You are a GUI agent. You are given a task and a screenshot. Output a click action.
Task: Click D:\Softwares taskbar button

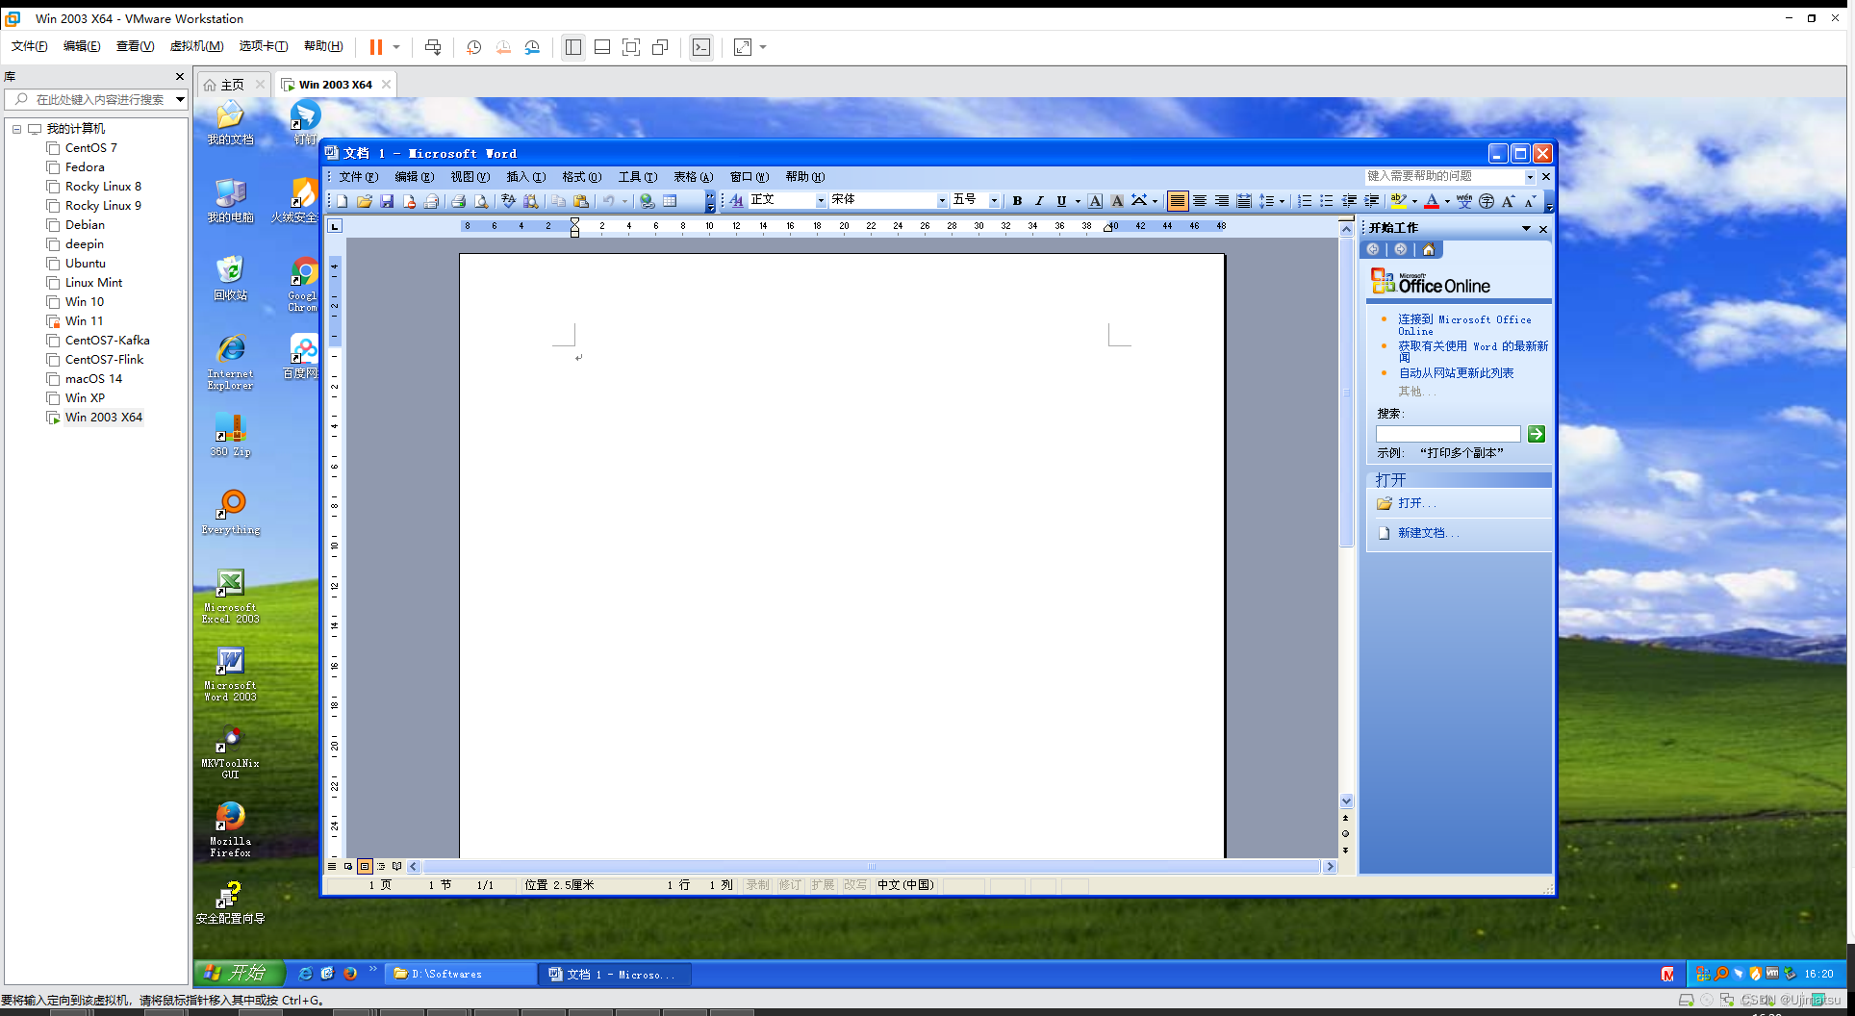[x=462, y=974]
